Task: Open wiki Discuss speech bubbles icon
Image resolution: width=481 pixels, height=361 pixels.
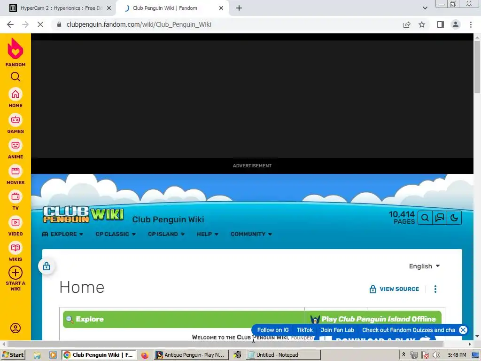Action: pyautogui.click(x=440, y=218)
